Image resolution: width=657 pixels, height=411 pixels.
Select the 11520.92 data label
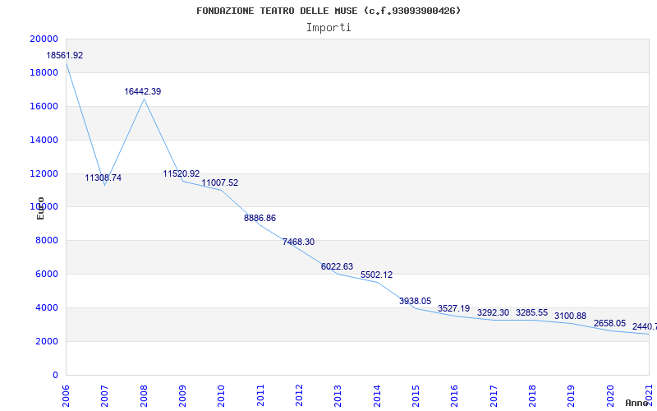[181, 173]
